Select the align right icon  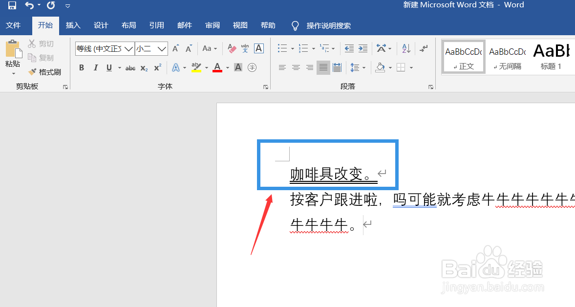coord(309,67)
